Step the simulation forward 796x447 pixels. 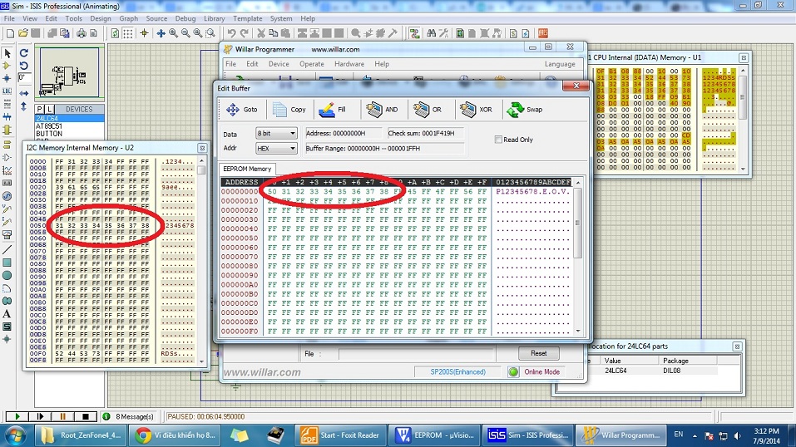pos(40,416)
